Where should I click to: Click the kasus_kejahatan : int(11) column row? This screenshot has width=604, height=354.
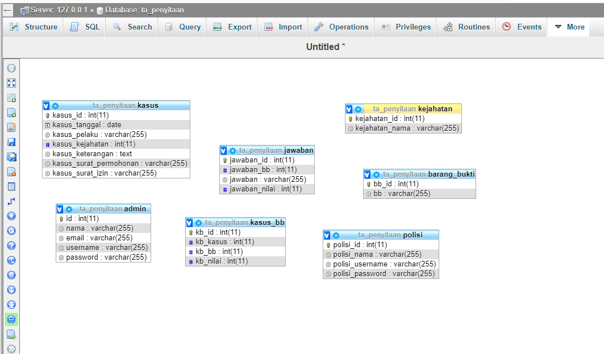pyautogui.click(x=116, y=144)
